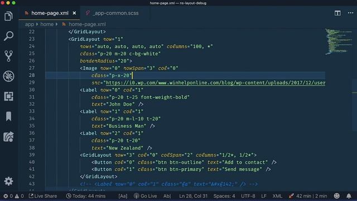The image size is (357, 201).
Task: Toggle the [Aa] case status item
Action: click(123, 196)
